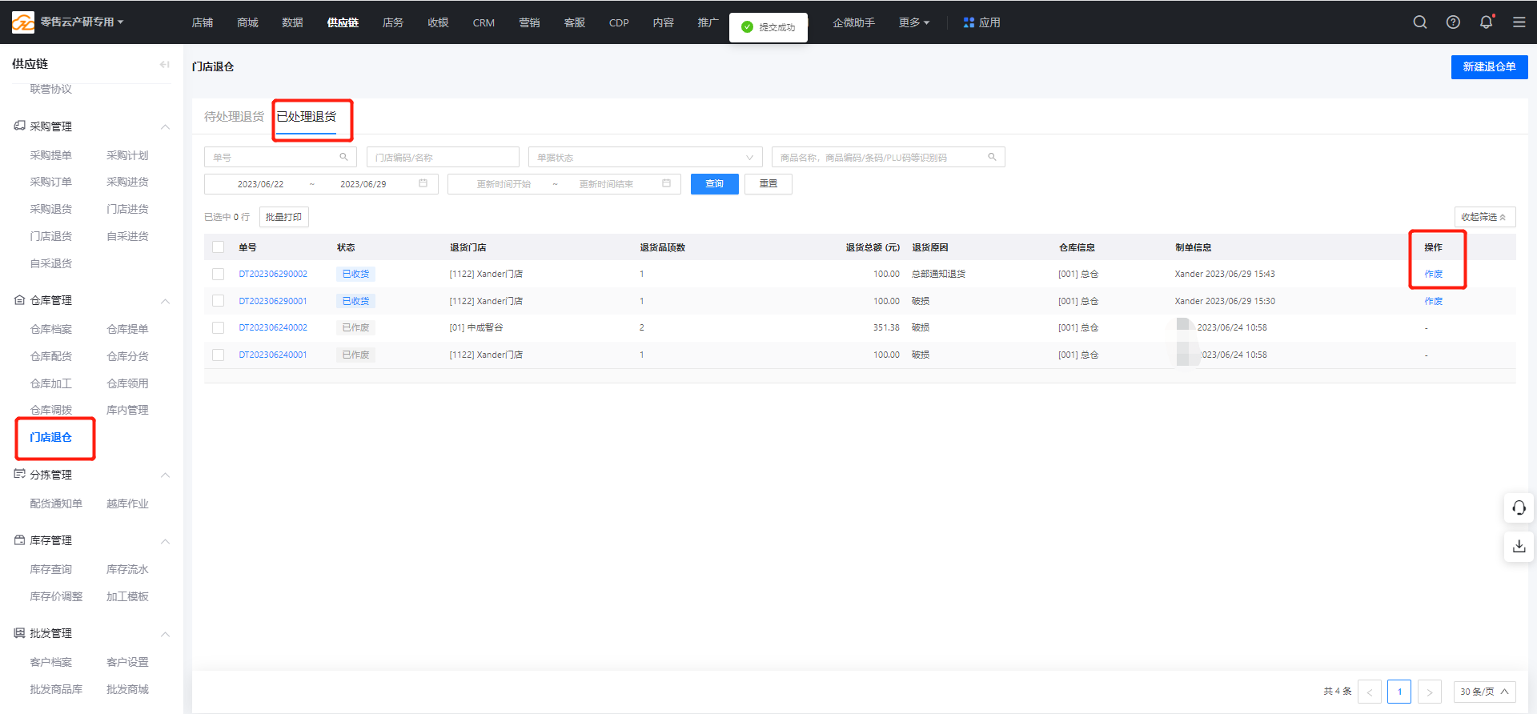
Task: Switch to 已处理退货 tab
Action: [307, 116]
